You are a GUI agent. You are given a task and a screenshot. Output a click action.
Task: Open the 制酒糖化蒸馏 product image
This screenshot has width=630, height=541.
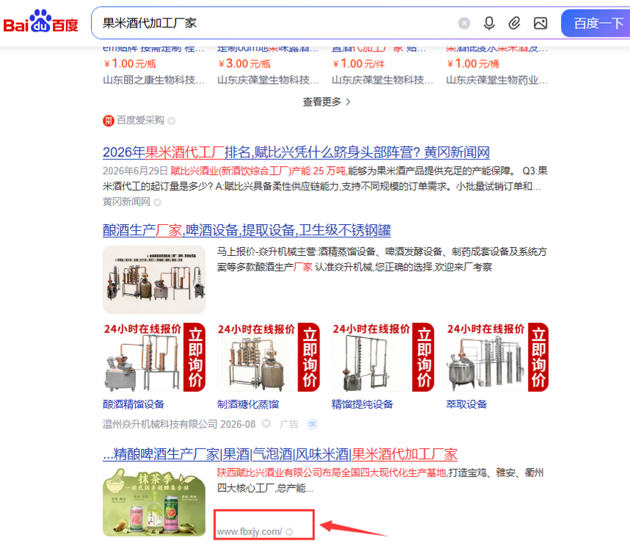point(269,357)
